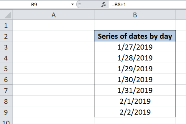Select cell containing 1/30/2019
The width and height of the screenshot is (186, 124).
click(135, 79)
